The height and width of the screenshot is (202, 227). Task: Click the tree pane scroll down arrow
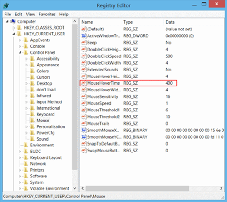pos(74,188)
